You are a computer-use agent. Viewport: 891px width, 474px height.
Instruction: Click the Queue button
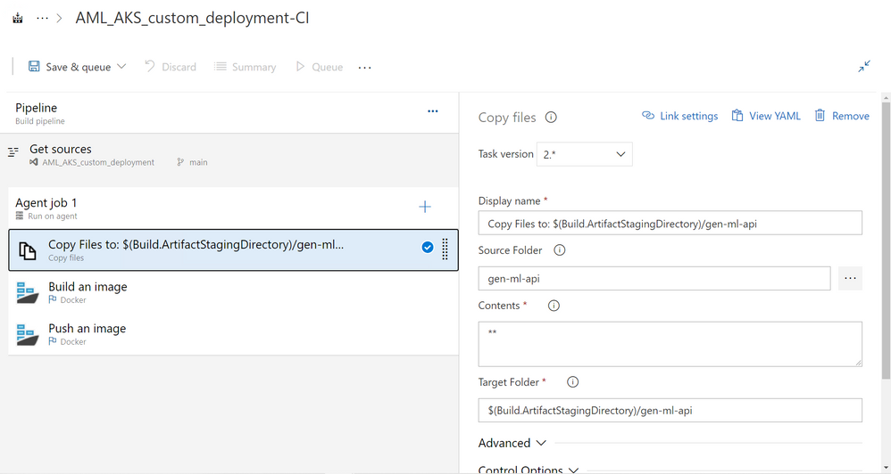[320, 67]
